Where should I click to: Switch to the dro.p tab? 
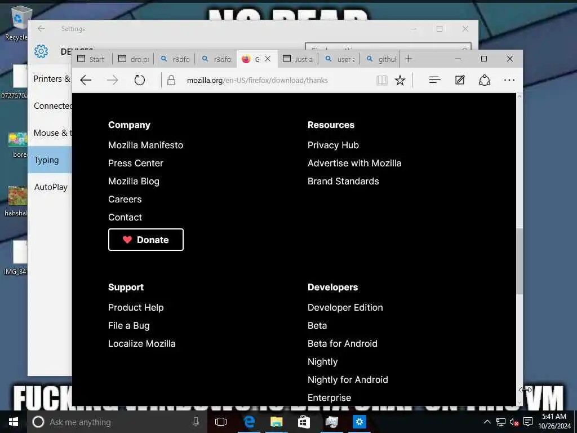coord(134,59)
